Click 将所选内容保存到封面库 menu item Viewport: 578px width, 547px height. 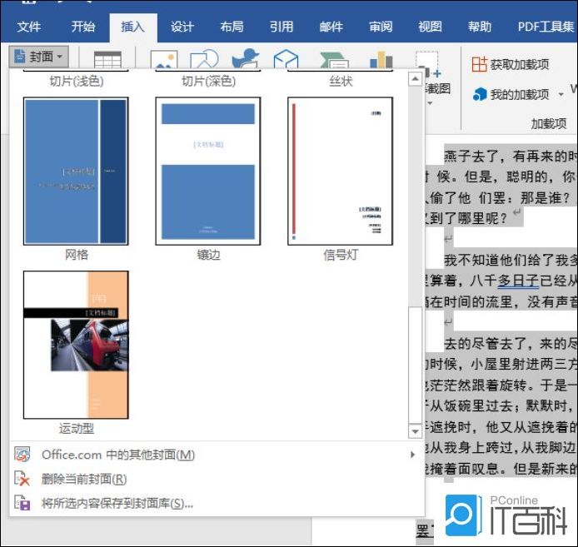point(217,504)
